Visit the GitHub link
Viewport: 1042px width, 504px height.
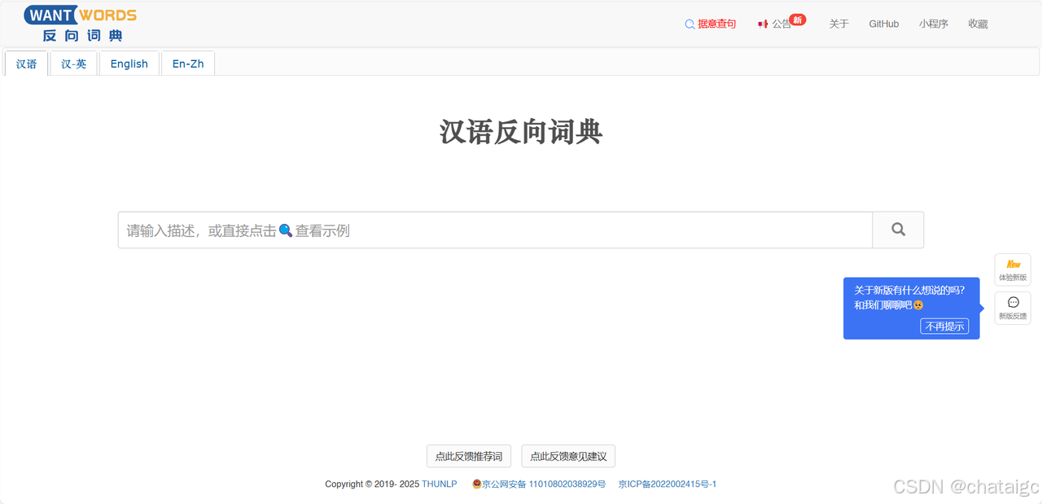click(884, 24)
